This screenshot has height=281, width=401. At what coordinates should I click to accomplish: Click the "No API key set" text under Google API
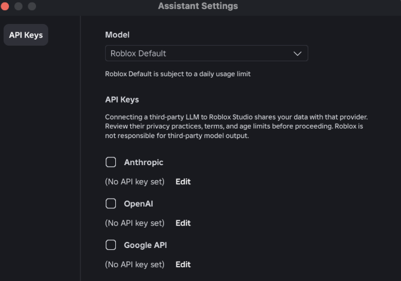(x=134, y=264)
